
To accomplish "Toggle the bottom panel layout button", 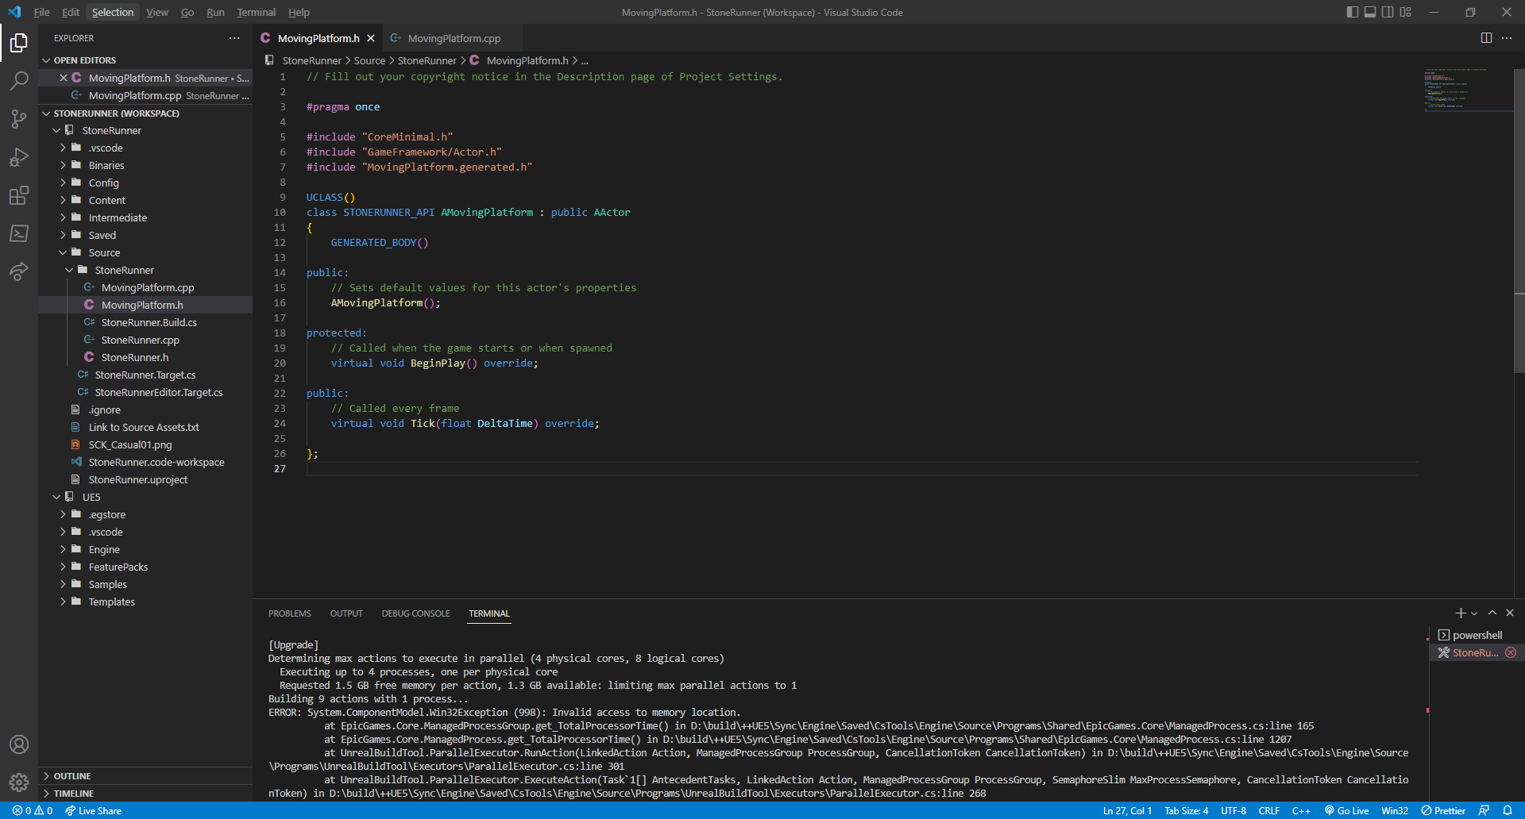I will [1370, 12].
